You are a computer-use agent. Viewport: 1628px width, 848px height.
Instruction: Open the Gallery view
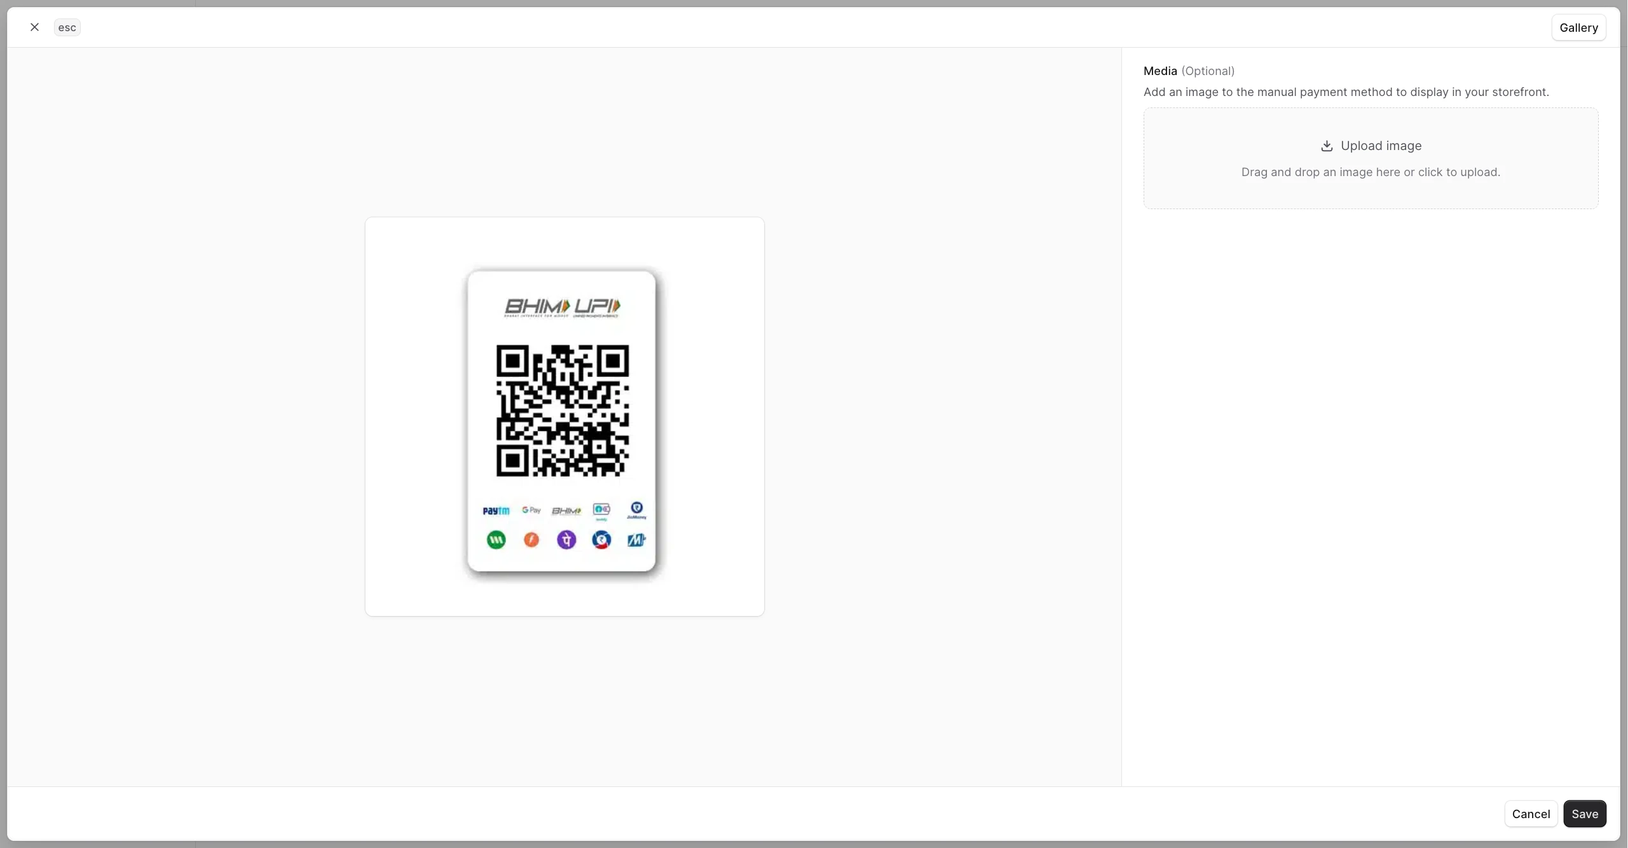(x=1578, y=28)
